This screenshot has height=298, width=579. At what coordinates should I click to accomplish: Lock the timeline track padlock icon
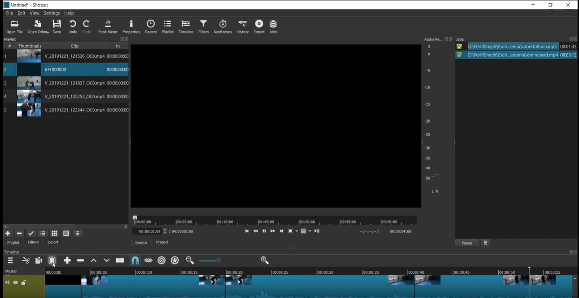[24, 283]
